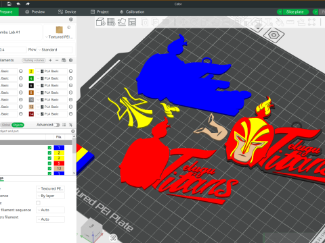Click the Undo arrow icon
The image size is (325, 243).
pyautogui.click(x=18, y=4)
